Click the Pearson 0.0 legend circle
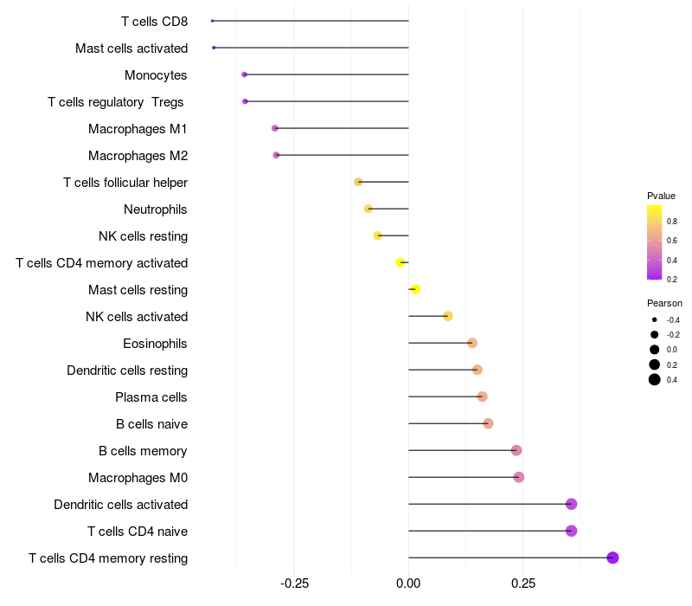Screen dimensions: 692x606 click(655, 350)
